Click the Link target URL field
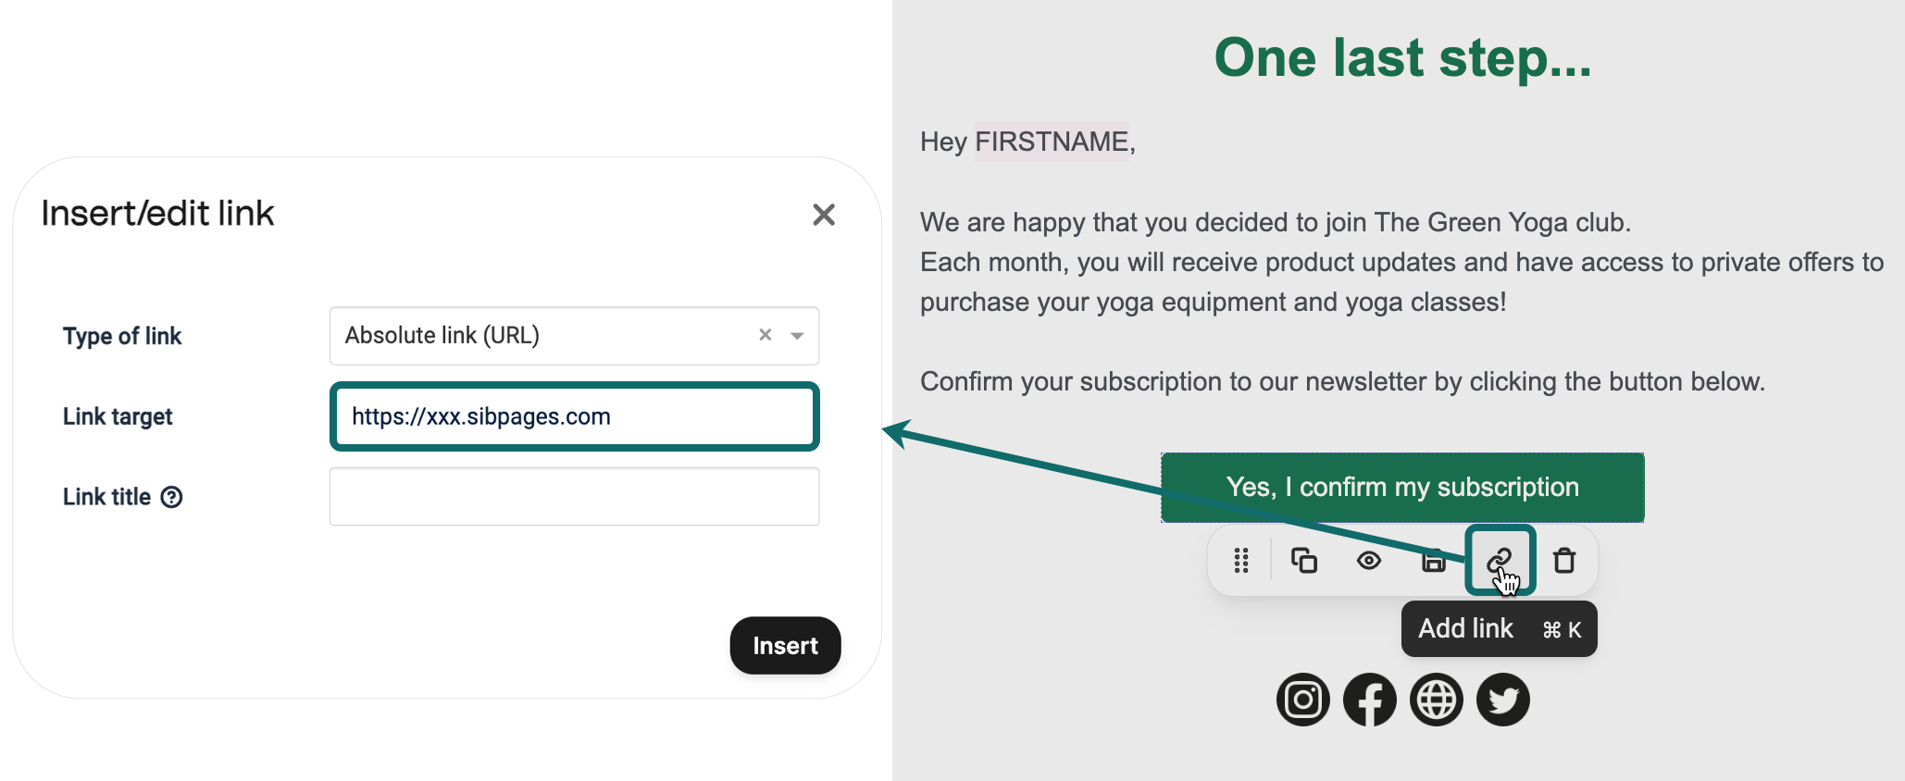 click(574, 416)
